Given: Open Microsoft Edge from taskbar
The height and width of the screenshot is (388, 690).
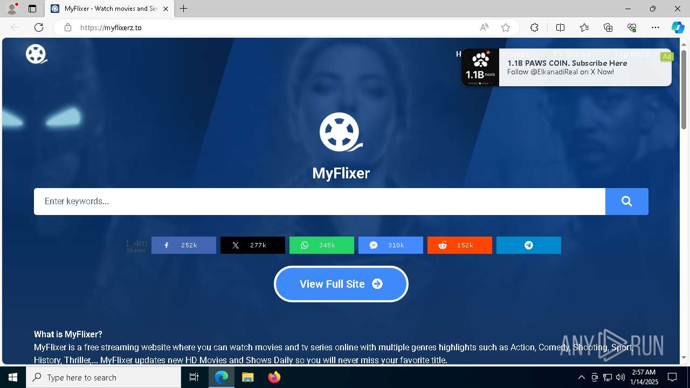Looking at the screenshot, I should tap(222, 377).
